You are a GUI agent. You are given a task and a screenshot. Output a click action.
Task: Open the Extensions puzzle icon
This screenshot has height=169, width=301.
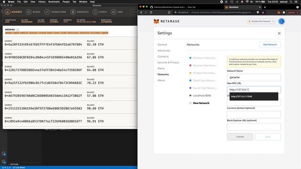284,12
